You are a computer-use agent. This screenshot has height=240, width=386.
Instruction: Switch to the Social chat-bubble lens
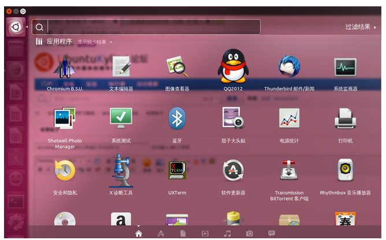(272, 233)
